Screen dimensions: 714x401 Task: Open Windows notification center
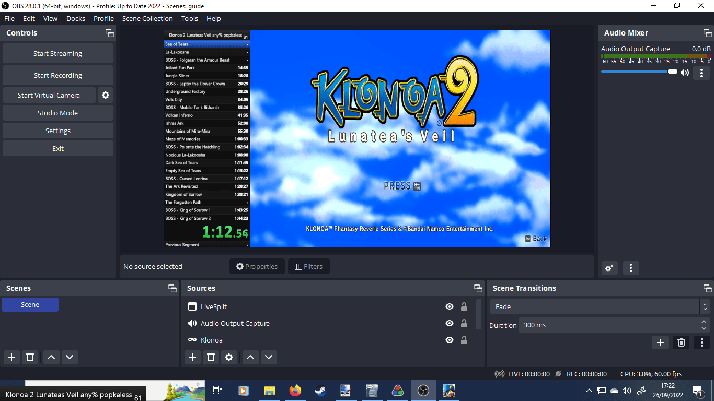697,391
